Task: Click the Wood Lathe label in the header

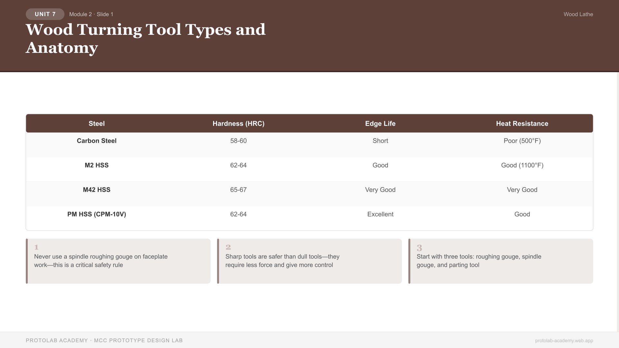Action: point(578,14)
